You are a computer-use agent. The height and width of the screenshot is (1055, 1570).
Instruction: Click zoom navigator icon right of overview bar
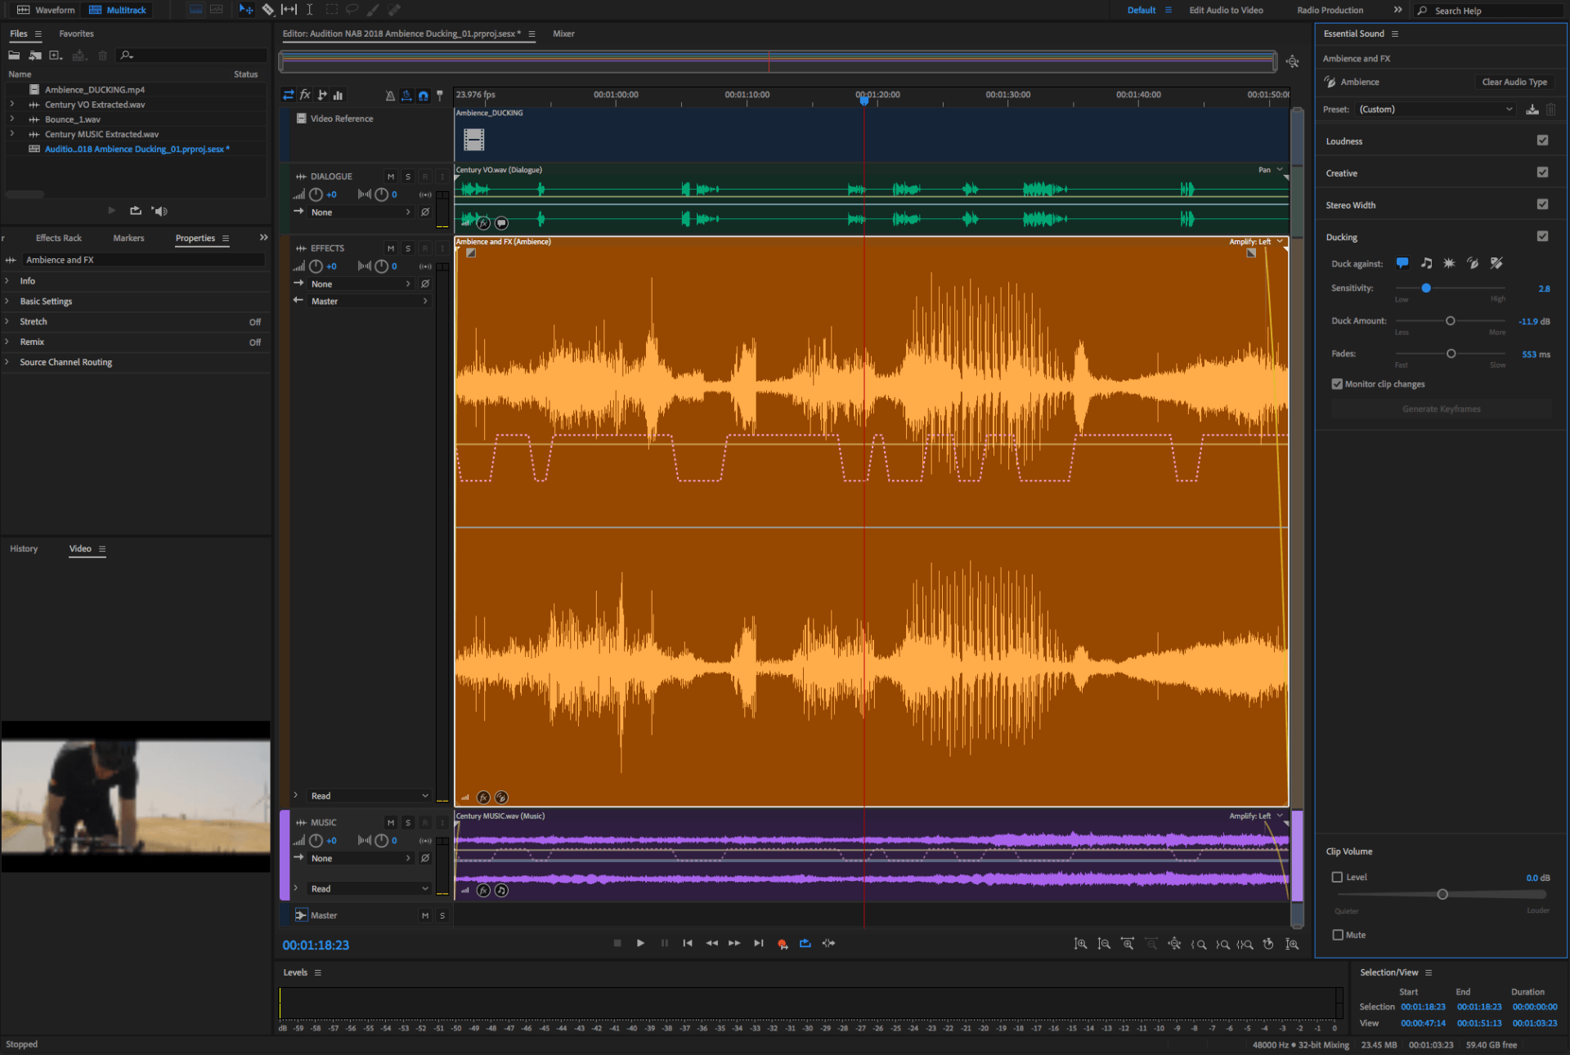[1292, 61]
